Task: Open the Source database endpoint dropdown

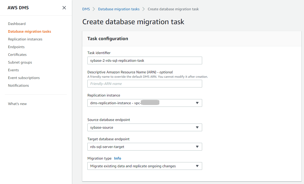Action: 145,127
